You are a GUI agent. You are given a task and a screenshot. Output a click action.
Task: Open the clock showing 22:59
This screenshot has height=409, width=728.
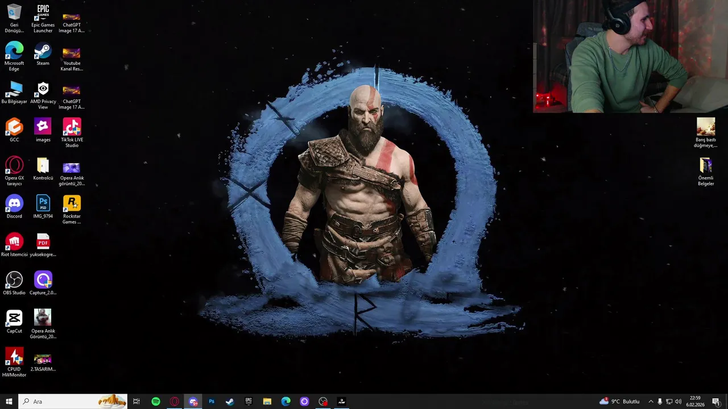click(x=695, y=402)
